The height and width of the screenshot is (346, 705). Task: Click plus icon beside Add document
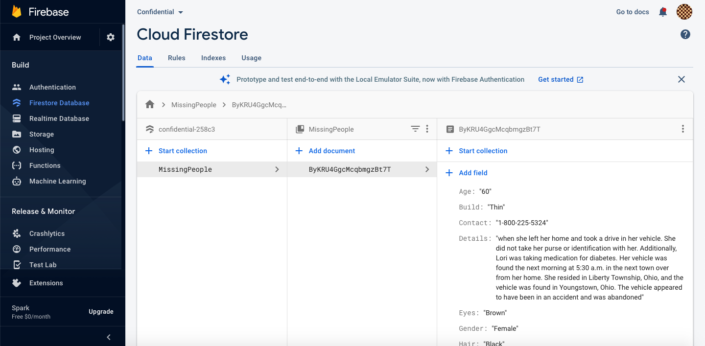click(x=299, y=151)
